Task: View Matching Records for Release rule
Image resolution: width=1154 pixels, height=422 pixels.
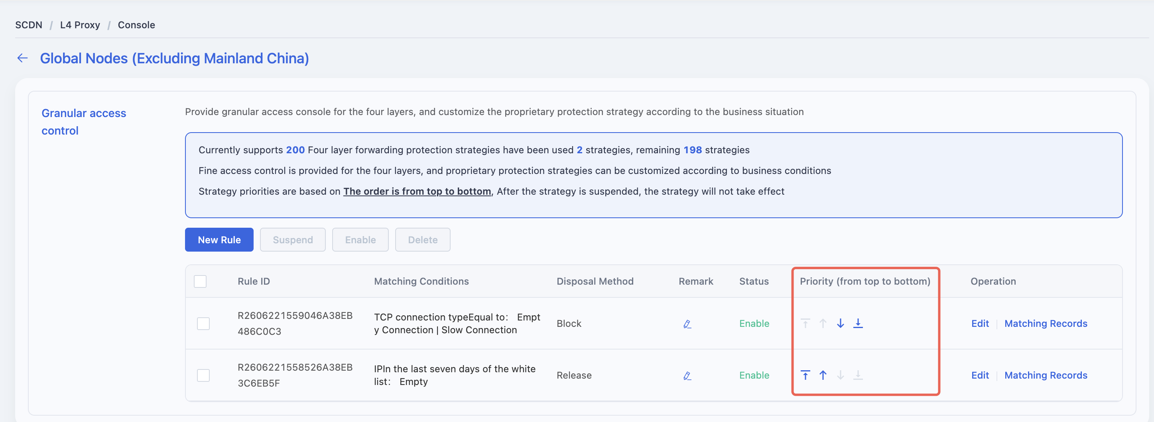Action: (1046, 375)
